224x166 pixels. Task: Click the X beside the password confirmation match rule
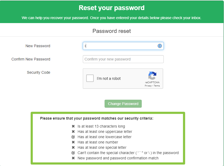pos(73,158)
